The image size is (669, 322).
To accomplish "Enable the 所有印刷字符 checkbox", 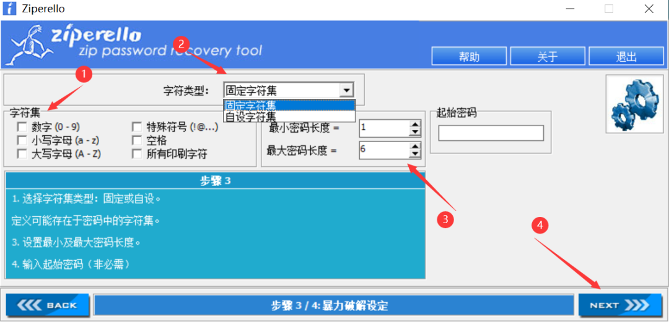I will point(136,154).
